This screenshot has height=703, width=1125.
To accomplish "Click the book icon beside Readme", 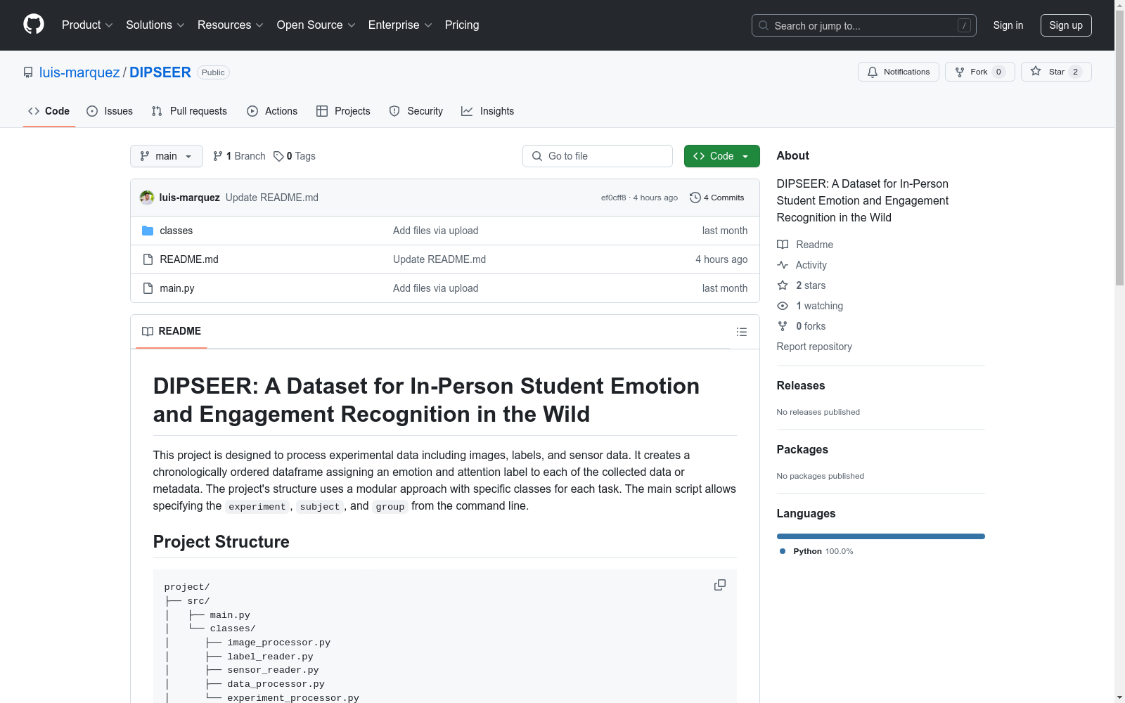I will 783,245.
